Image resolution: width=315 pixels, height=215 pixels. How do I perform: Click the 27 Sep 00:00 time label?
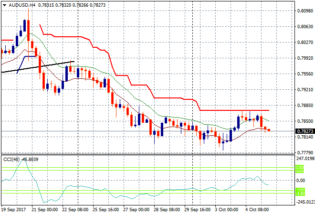[136, 210]
